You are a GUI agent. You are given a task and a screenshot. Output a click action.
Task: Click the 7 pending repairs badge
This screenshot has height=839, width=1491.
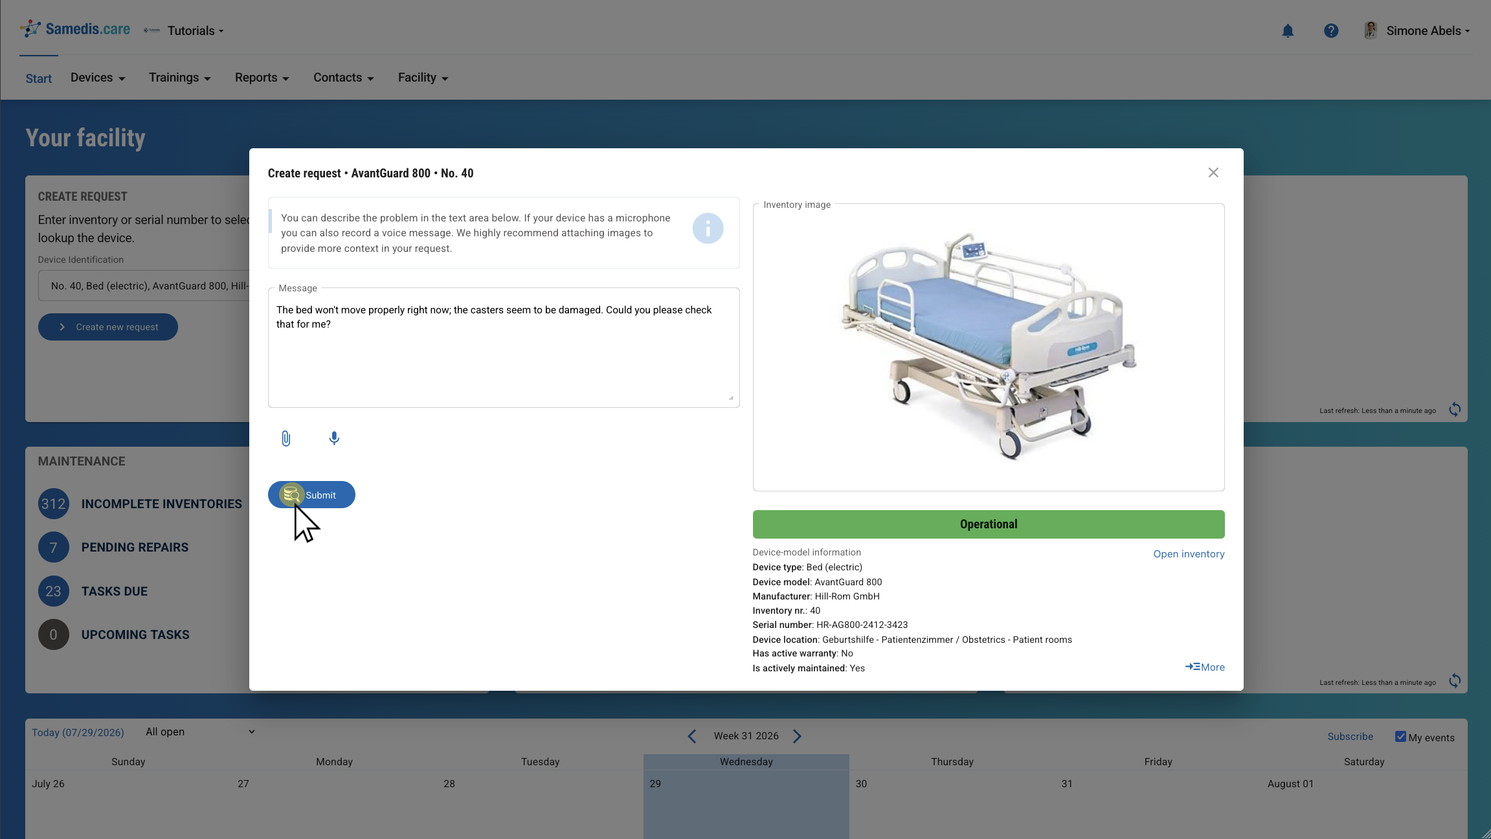coord(54,547)
